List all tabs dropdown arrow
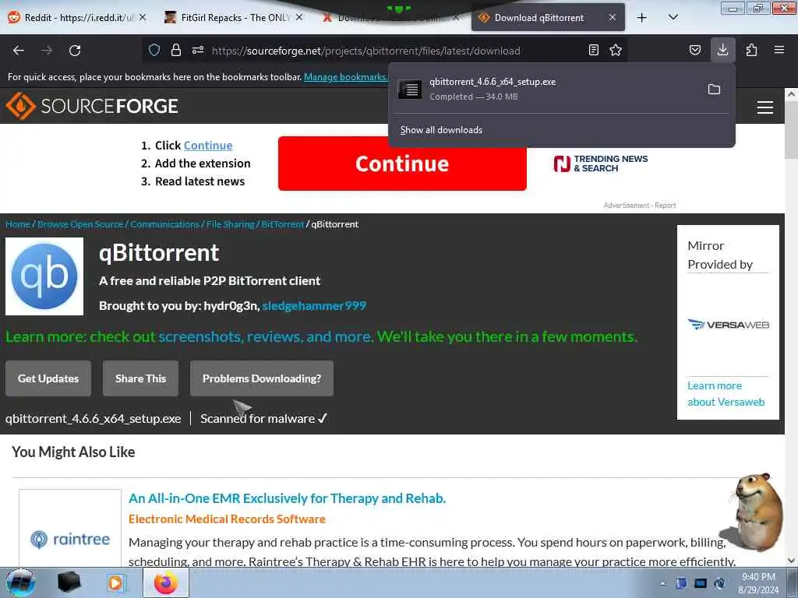This screenshot has height=598, width=798. tap(673, 17)
